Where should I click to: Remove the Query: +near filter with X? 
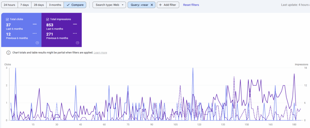click(x=152, y=5)
